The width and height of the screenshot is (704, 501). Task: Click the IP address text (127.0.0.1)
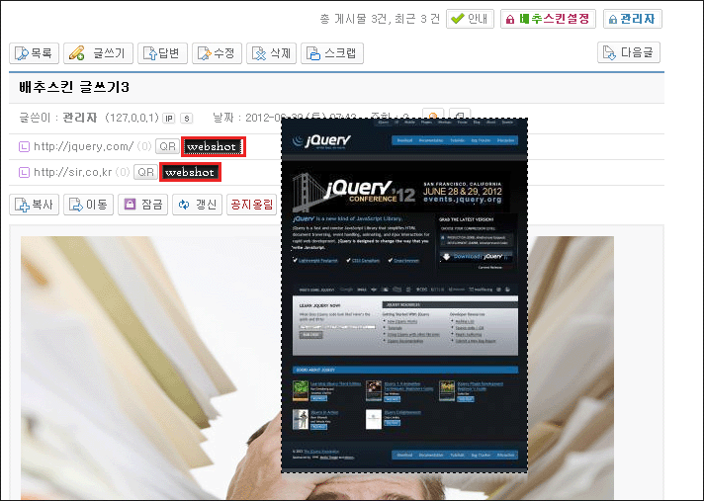click(132, 118)
